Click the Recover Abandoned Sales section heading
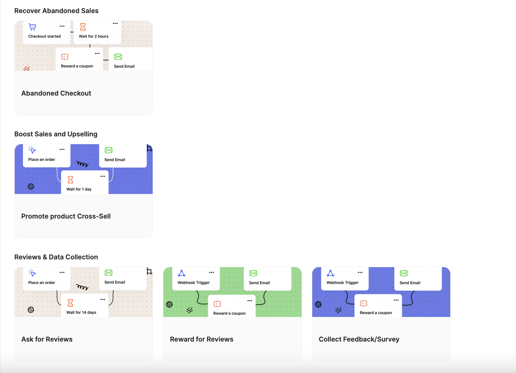The height and width of the screenshot is (373, 516). (56, 10)
